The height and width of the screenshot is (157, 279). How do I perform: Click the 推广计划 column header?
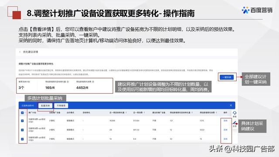tap(32, 113)
